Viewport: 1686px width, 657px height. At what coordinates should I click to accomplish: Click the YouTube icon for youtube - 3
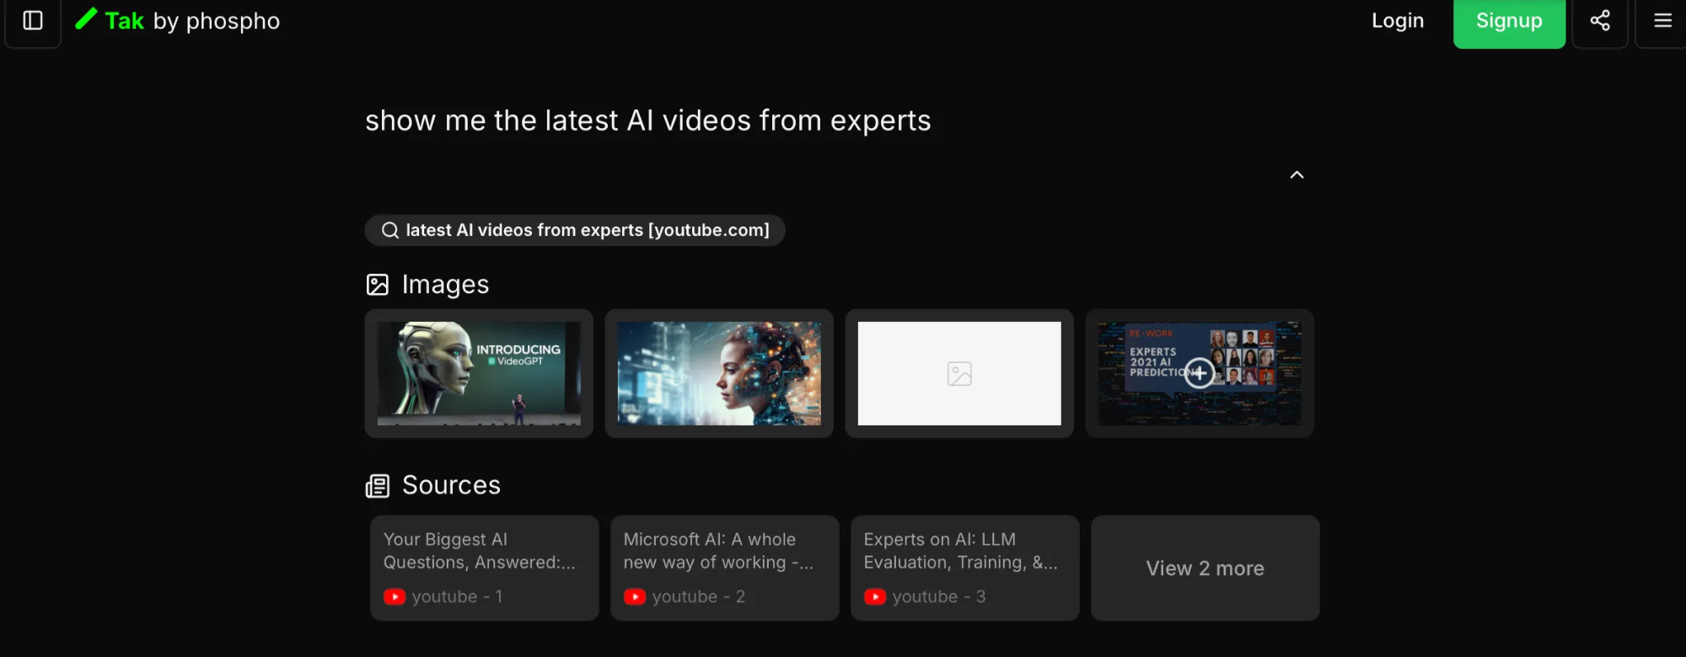coord(875,596)
